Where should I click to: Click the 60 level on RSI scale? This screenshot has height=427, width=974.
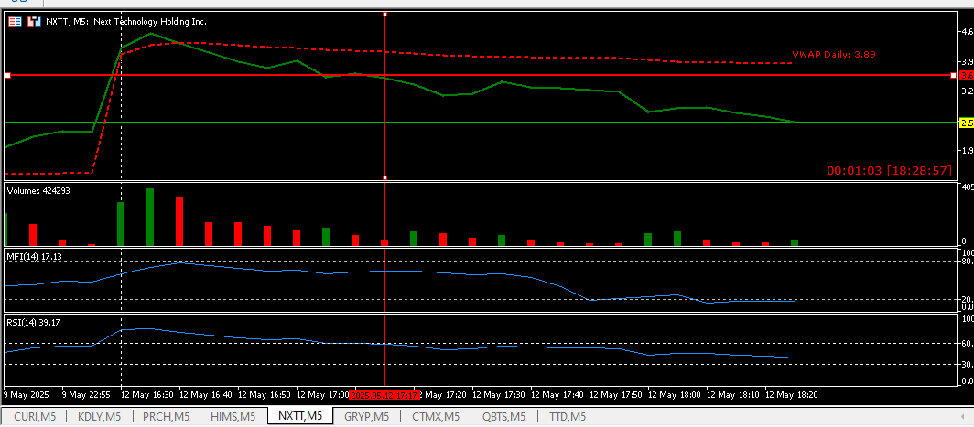click(967, 343)
